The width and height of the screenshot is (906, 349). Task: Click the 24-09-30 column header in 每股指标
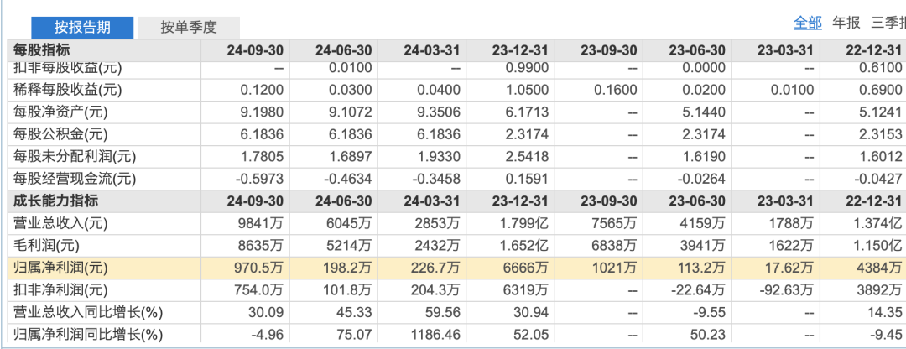pos(255,50)
